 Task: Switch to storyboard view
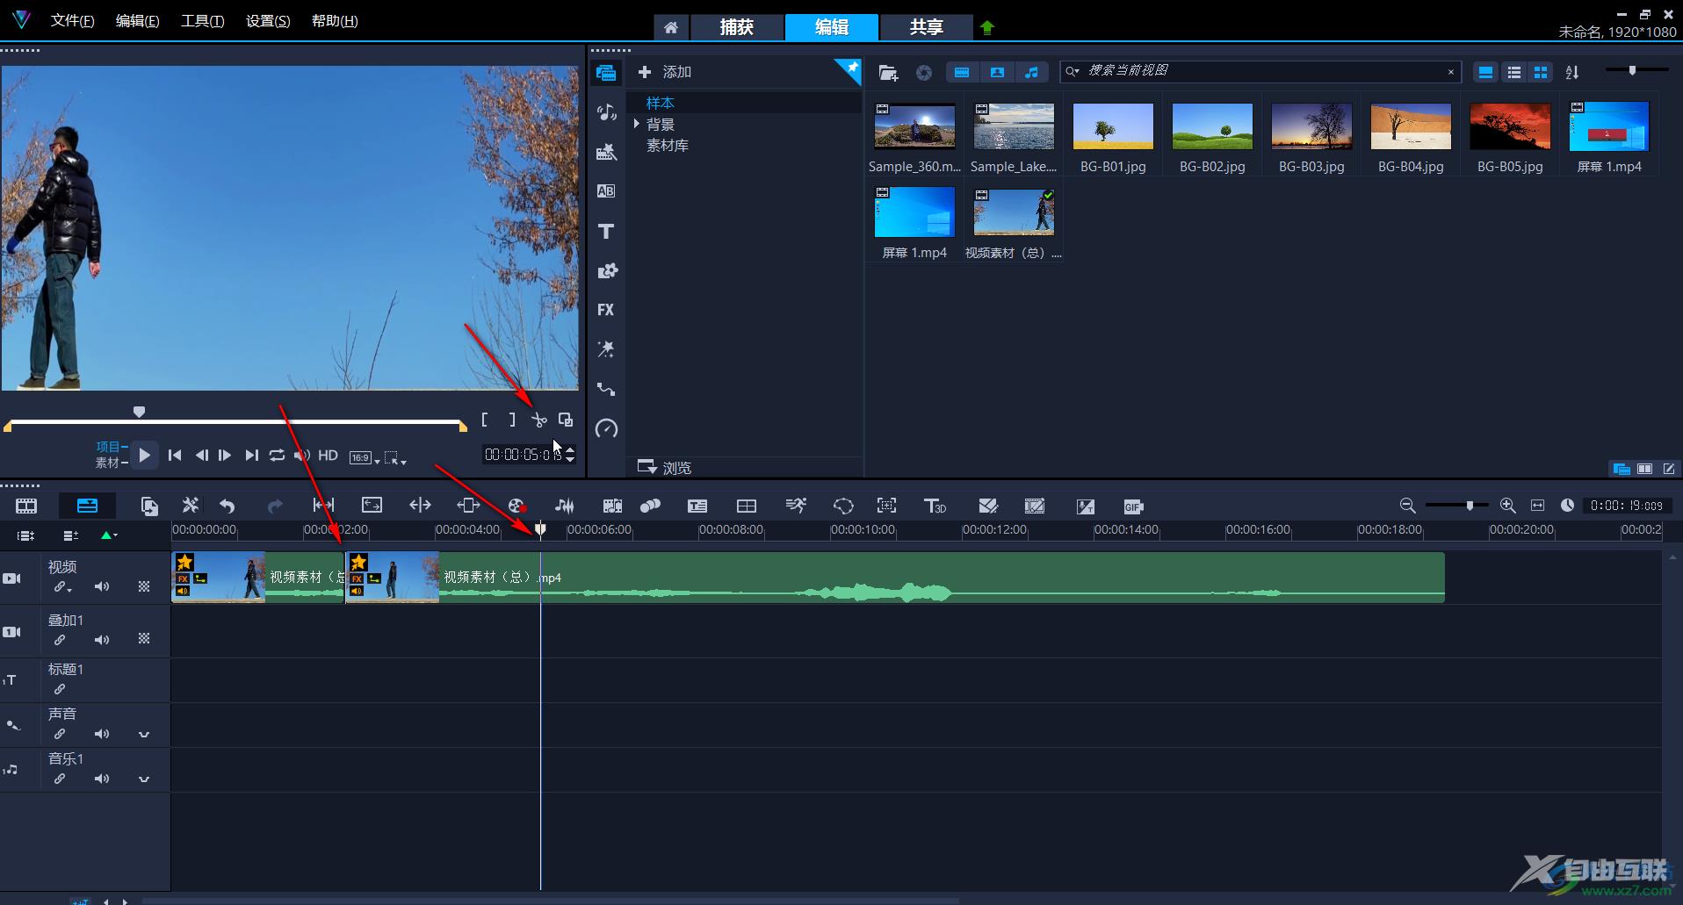(26, 506)
